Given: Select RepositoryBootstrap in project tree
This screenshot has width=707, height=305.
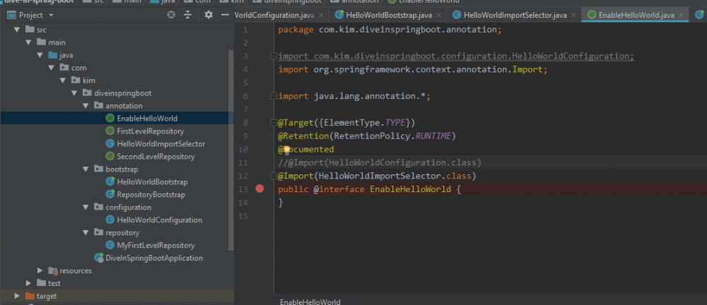Looking at the screenshot, I should [151, 195].
